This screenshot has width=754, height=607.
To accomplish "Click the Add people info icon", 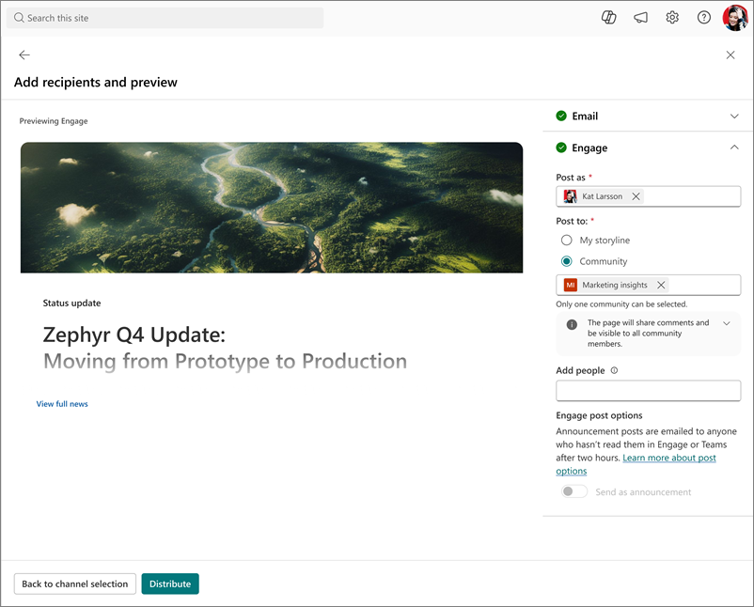I will point(614,370).
